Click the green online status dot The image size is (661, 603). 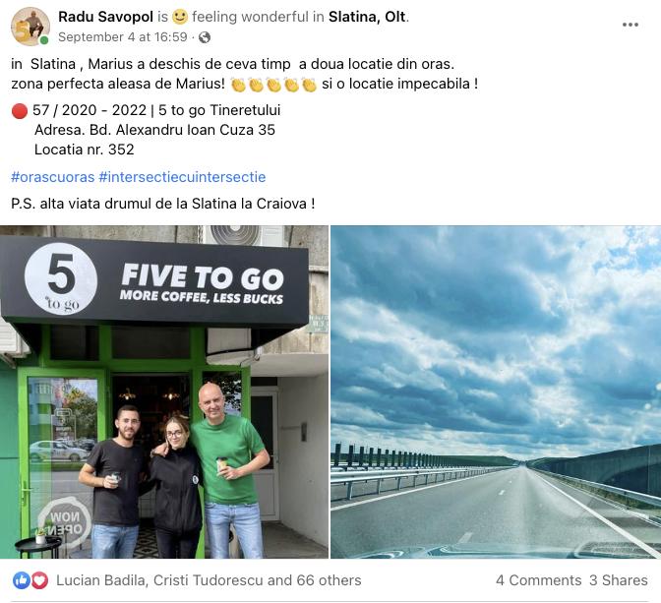pos(44,40)
